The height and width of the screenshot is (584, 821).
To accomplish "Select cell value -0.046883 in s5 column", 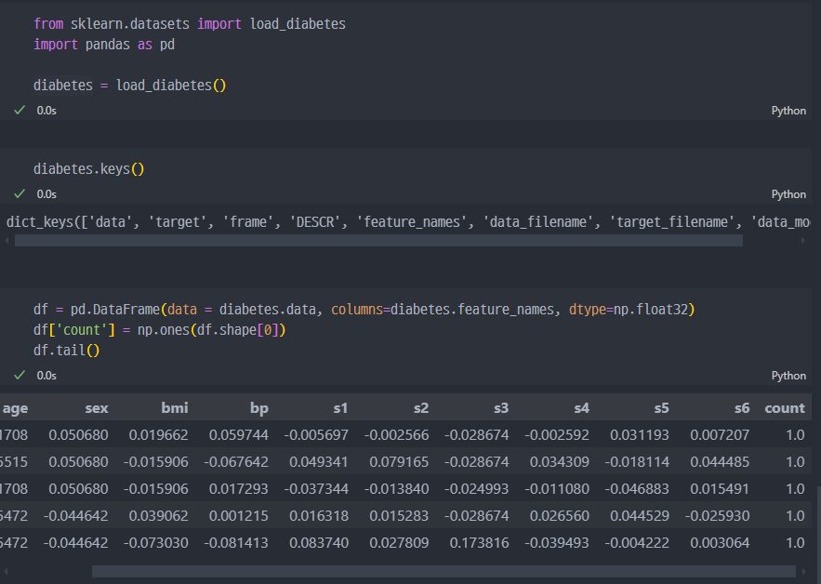I will tap(637, 488).
